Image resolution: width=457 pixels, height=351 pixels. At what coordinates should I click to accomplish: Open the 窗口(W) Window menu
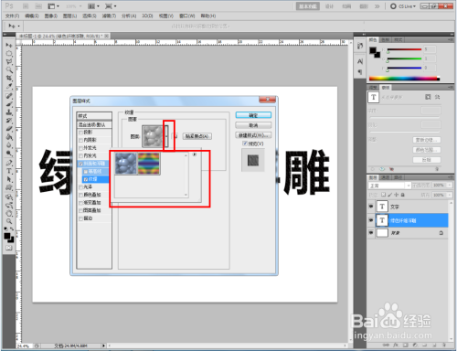point(186,16)
